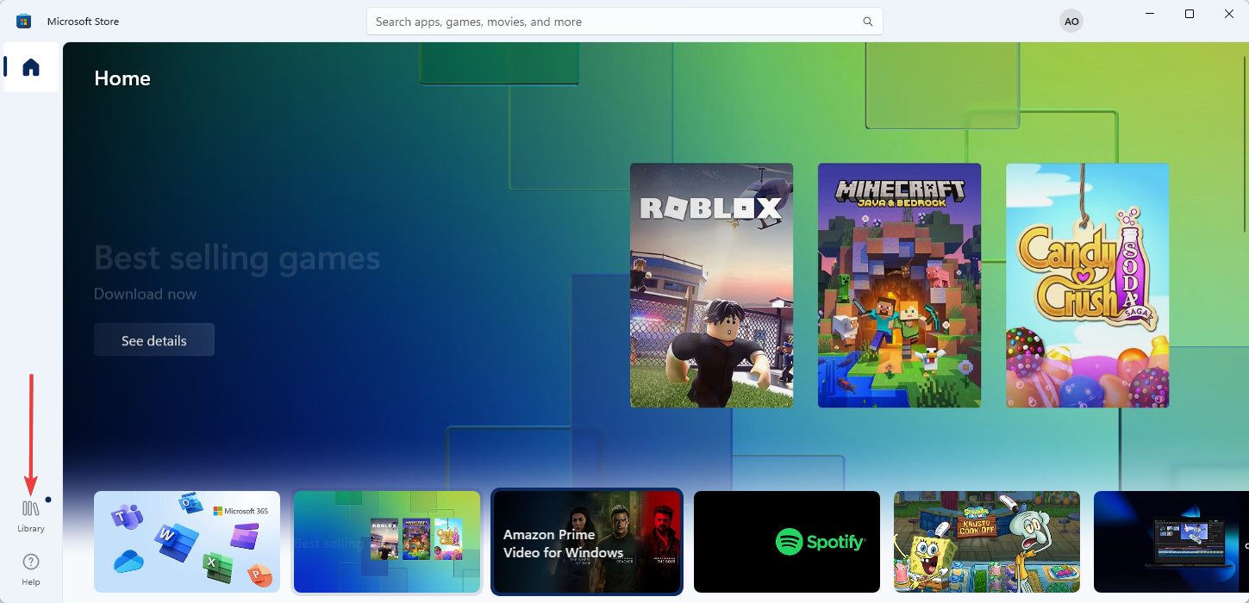Minimize the Microsoft Store window
The width and height of the screenshot is (1249, 603).
[x=1151, y=14]
